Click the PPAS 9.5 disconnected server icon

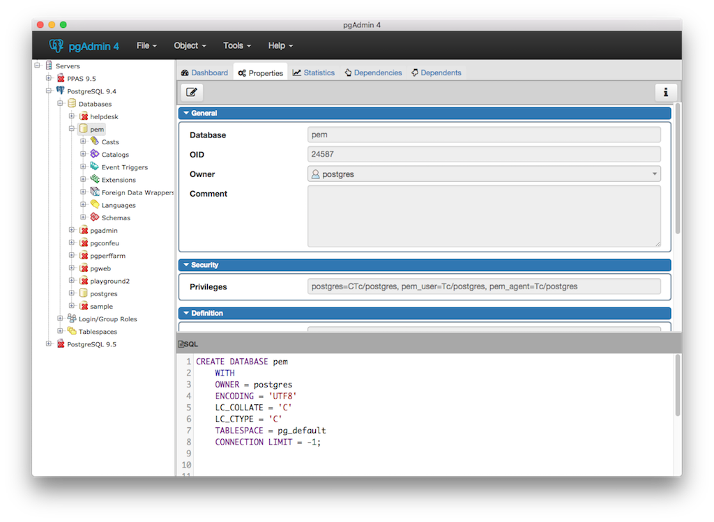pyautogui.click(x=61, y=78)
